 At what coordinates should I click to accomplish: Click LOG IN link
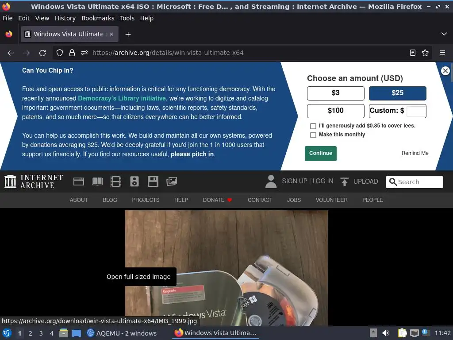coord(322,181)
